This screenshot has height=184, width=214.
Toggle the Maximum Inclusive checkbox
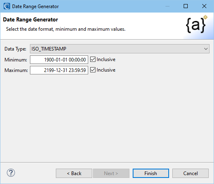[x=93, y=70]
